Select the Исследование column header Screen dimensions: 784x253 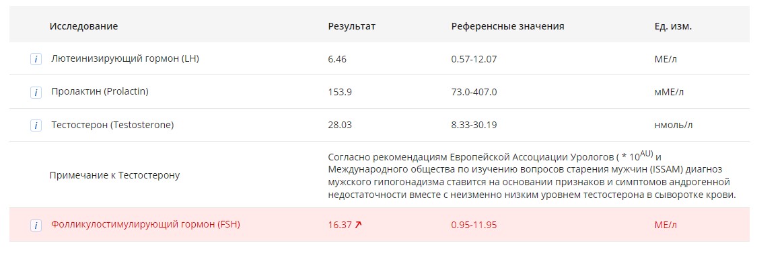[x=83, y=26]
